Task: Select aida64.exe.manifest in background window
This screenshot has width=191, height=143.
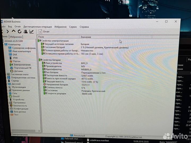Action: tap(98, 140)
